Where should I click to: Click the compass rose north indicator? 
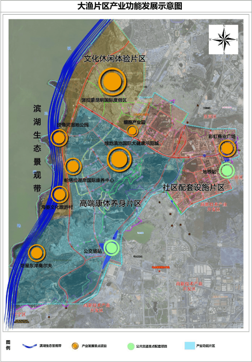click(x=224, y=27)
